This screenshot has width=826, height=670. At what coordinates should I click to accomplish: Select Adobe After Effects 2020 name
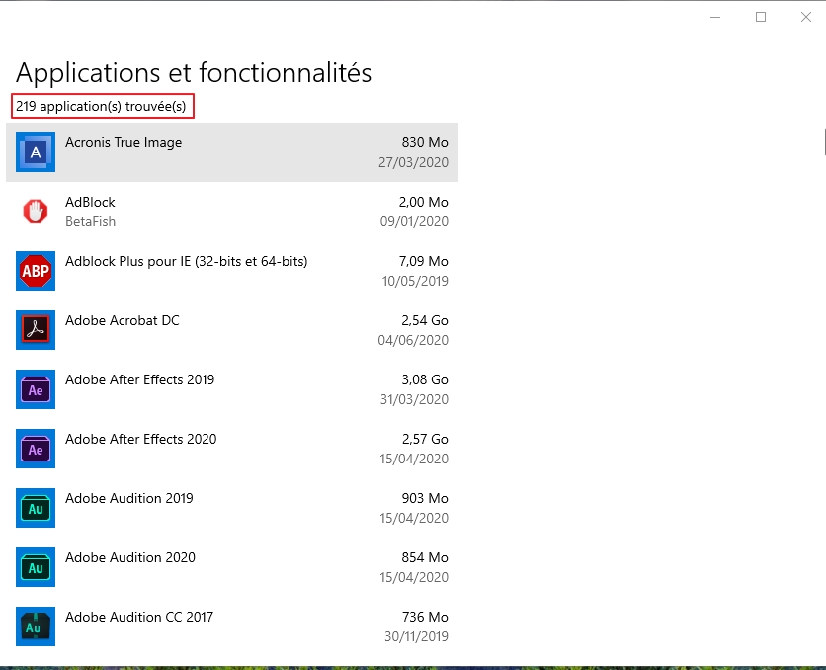pos(140,439)
